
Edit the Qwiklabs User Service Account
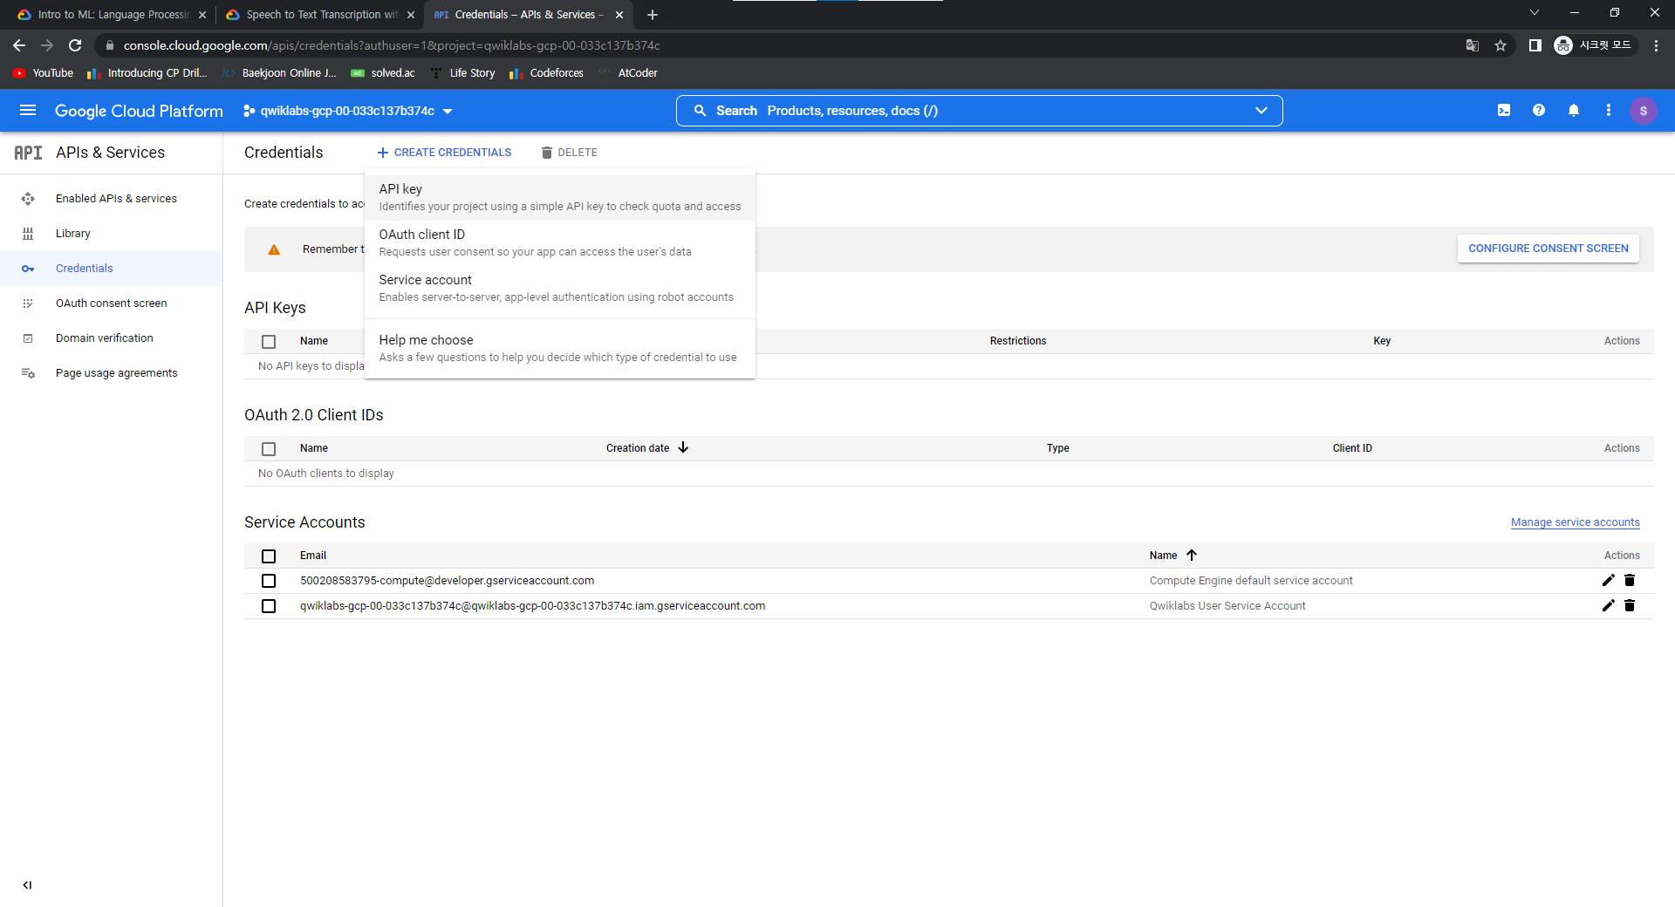[x=1609, y=605]
